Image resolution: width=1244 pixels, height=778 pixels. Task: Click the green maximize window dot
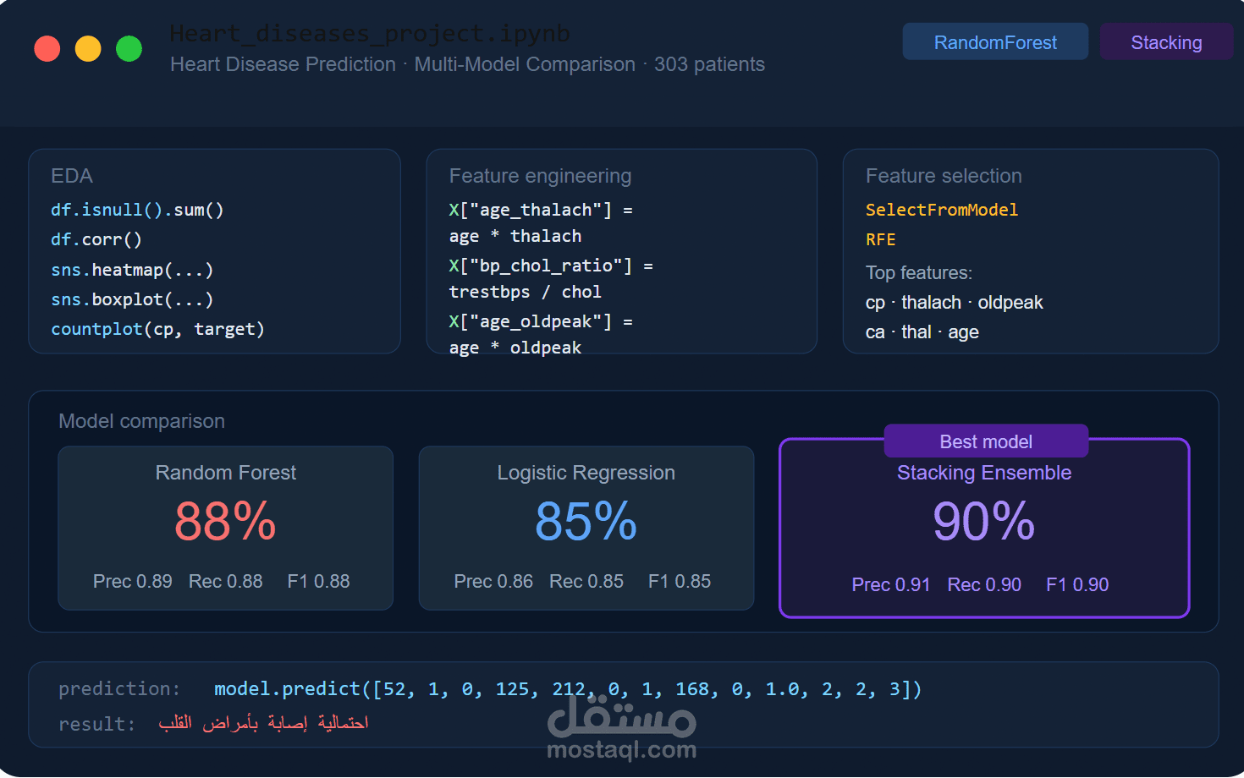129,49
